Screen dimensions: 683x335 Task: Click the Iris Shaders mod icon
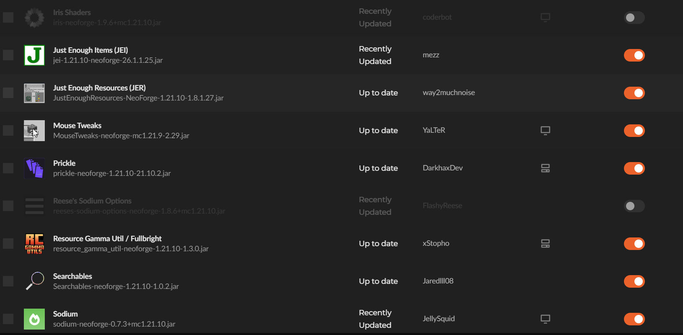pyautogui.click(x=34, y=18)
